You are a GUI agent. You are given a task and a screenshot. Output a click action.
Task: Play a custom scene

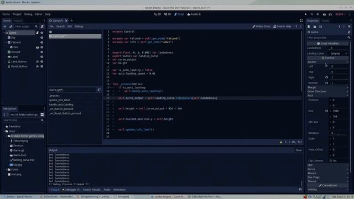(330, 14)
